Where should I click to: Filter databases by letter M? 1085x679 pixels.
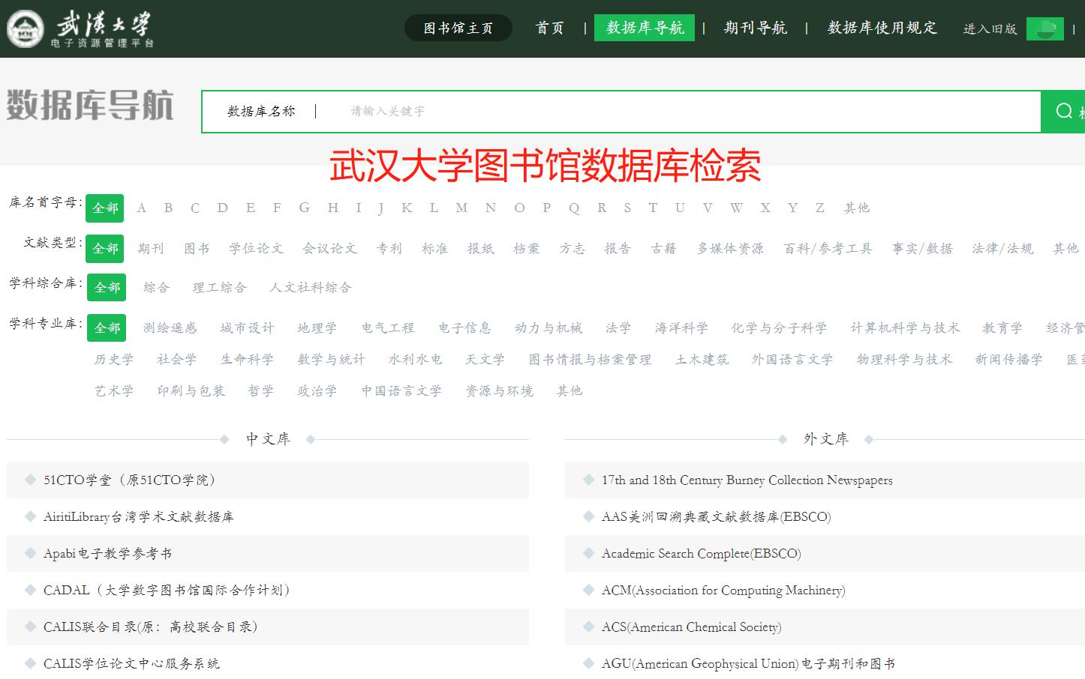coord(461,208)
